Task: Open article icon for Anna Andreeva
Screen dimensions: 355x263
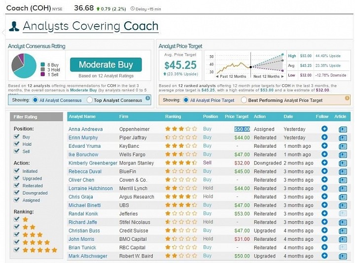Action: tap(343, 130)
